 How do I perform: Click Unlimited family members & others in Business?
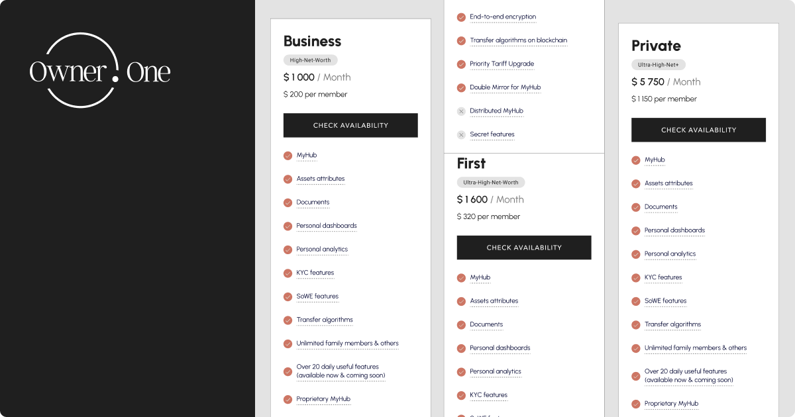coord(348,344)
